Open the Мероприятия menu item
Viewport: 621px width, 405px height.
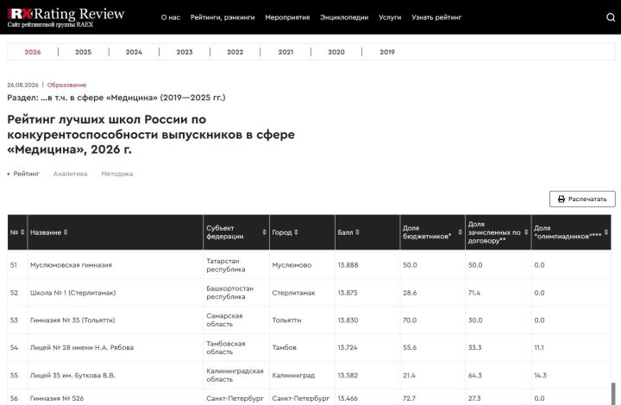pos(287,17)
